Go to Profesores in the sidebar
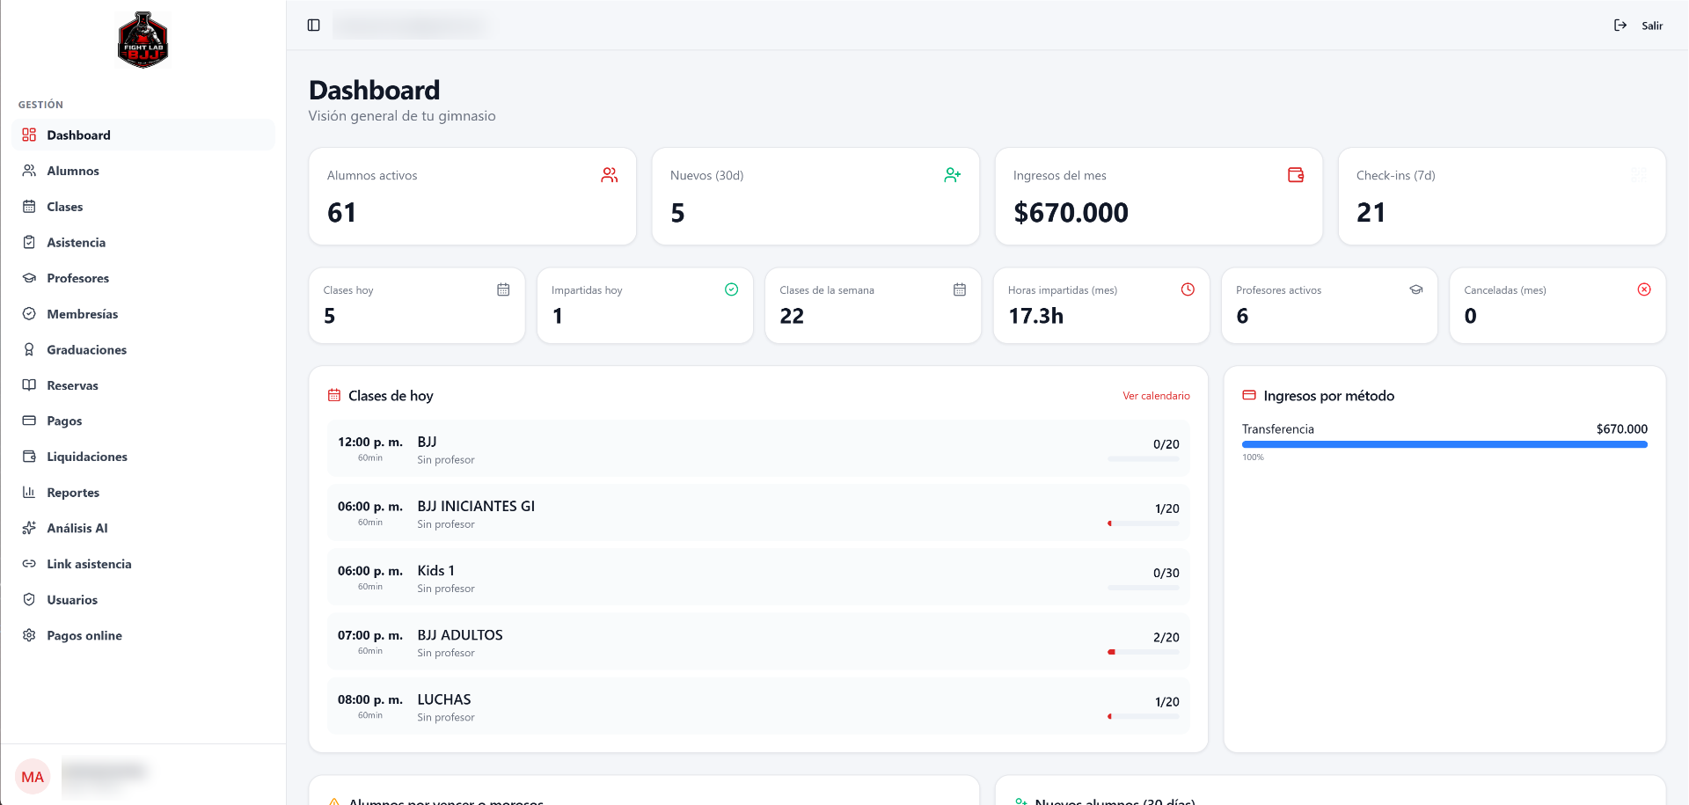Viewport: 1689px width, 805px height. point(144,278)
